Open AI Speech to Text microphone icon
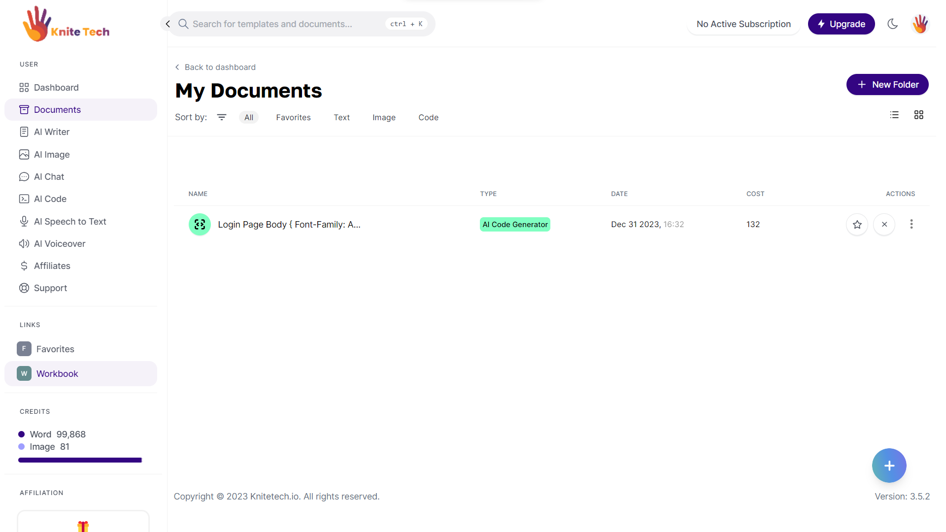Screen dimensions: 946x532 [24, 222]
